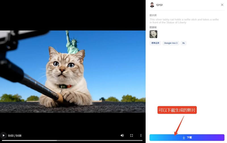Mute the video volume speaker icon
Screen dimensions: 227x143
coord(122,135)
